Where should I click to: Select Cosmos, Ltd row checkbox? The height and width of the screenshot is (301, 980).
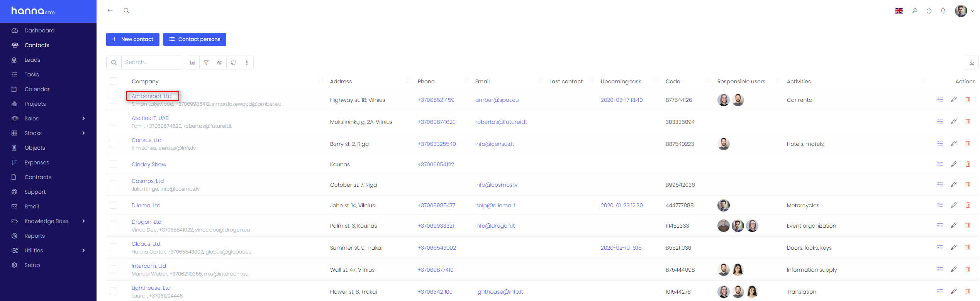click(x=114, y=184)
